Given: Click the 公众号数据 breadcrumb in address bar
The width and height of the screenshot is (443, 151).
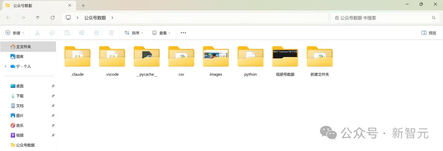Looking at the screenshot, I should click(95, 18).
